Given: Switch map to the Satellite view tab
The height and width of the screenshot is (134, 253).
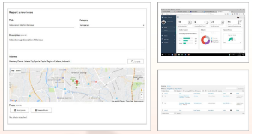Looking at the screenshot, I should pyautogui.click(x=18, y=71).
